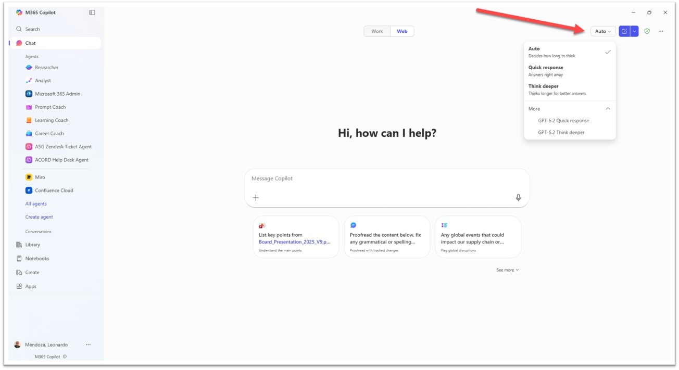Select the Web mode toggle

point(402,31)
